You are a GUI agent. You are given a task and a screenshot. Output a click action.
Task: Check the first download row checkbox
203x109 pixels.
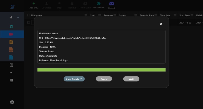[29, 23]
